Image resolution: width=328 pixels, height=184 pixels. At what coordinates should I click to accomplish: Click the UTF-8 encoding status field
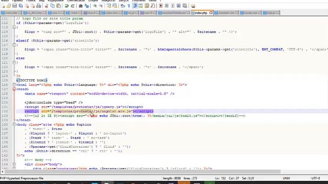(316, 178)
